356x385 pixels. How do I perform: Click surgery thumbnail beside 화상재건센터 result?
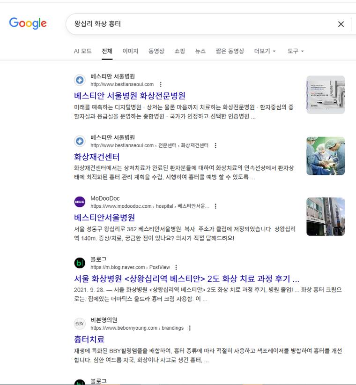[326, 156]
